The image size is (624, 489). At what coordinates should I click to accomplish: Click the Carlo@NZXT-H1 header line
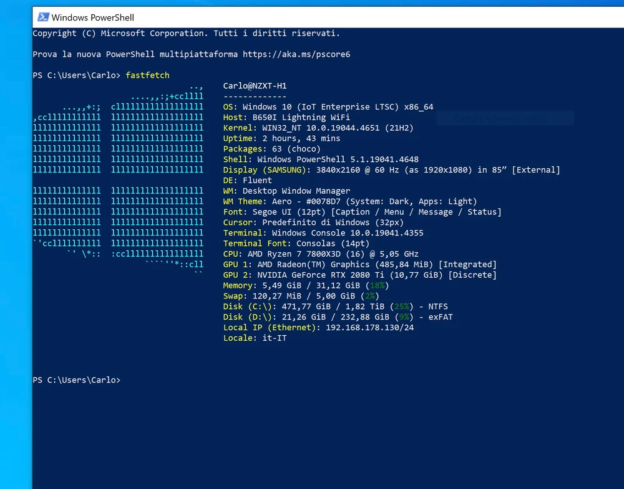[255, 86]
